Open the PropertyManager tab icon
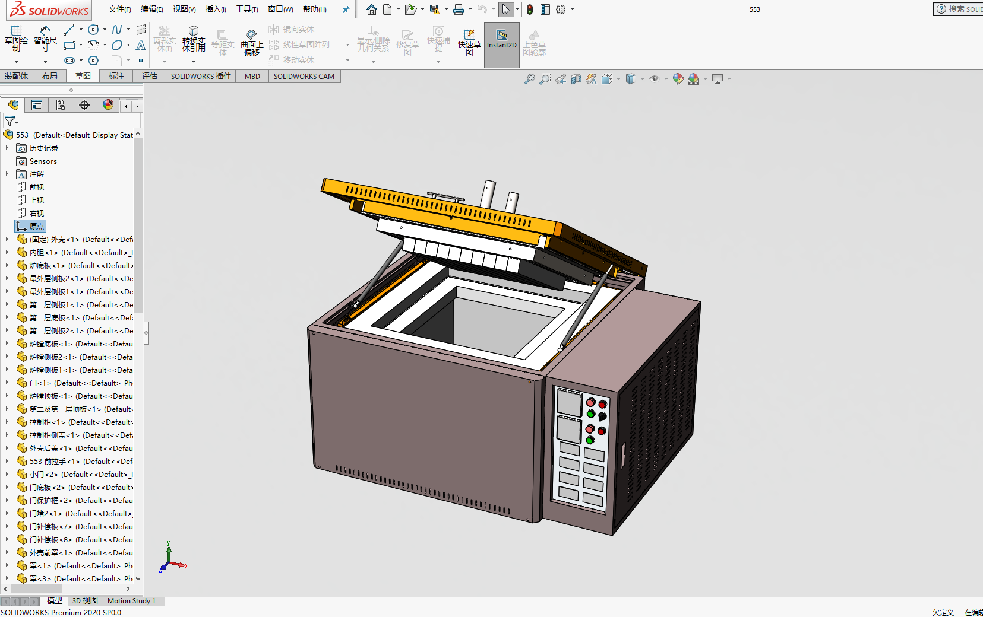 point(37,105)
